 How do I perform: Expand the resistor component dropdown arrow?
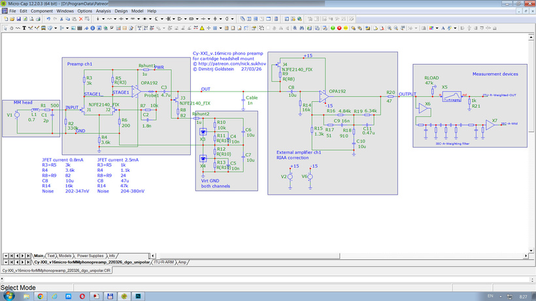point(115,19)
